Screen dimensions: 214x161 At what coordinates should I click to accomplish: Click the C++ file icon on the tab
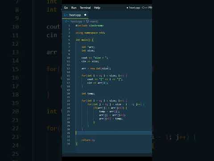tap(66, 15)
